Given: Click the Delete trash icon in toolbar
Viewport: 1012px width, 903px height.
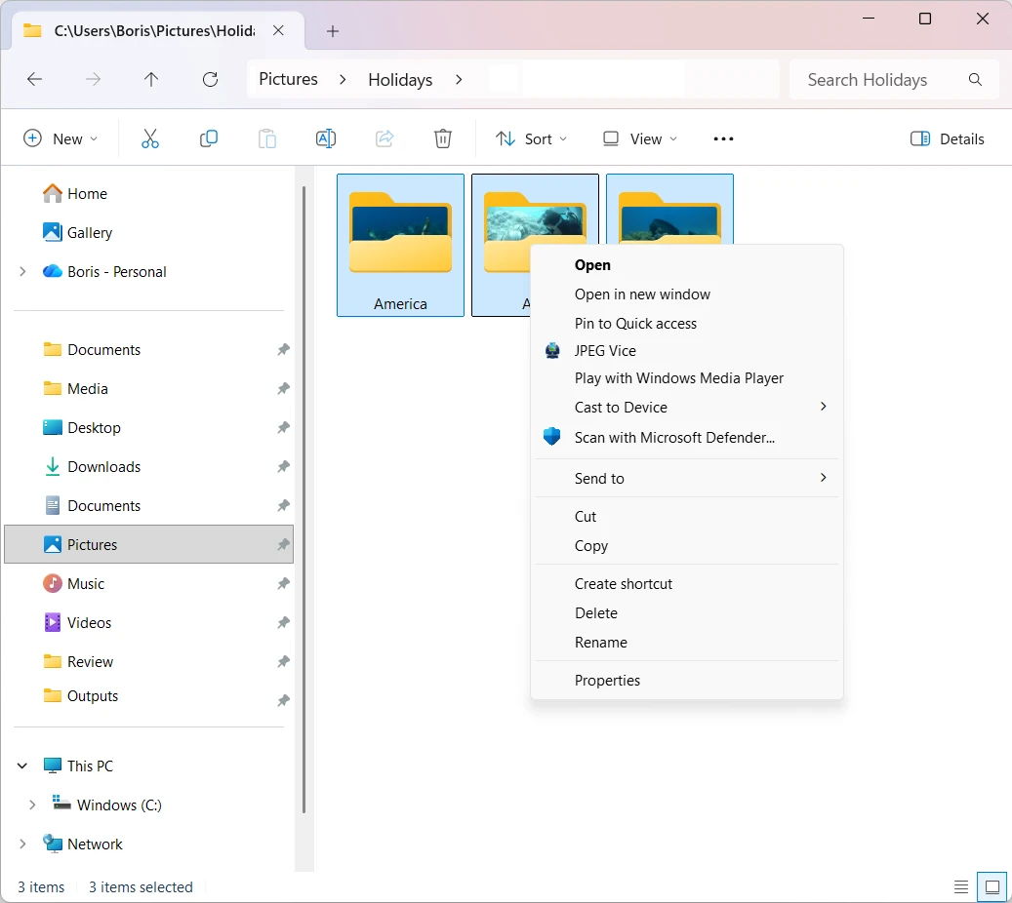Looking at the screenshot, I should [x=443, y=138].
